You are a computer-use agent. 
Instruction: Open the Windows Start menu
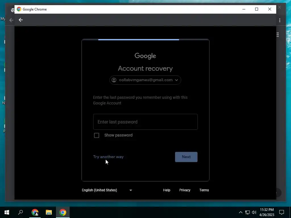[x=7, y=212]
